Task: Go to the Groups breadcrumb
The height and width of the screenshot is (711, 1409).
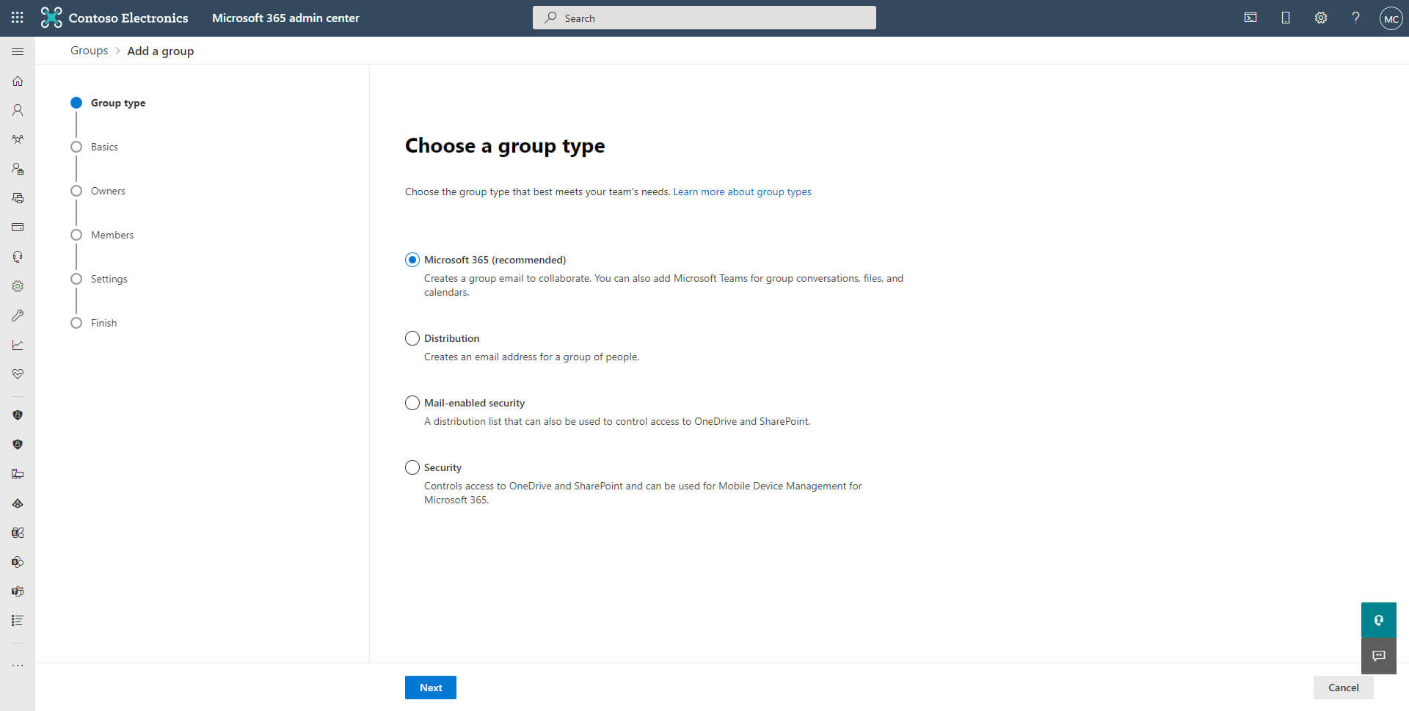Action: [89, 51]
